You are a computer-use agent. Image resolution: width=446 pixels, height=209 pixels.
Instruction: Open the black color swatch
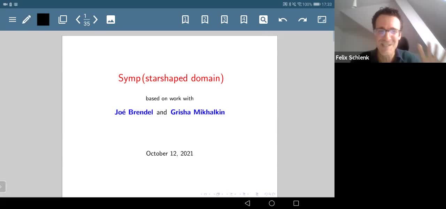(43, 20)
